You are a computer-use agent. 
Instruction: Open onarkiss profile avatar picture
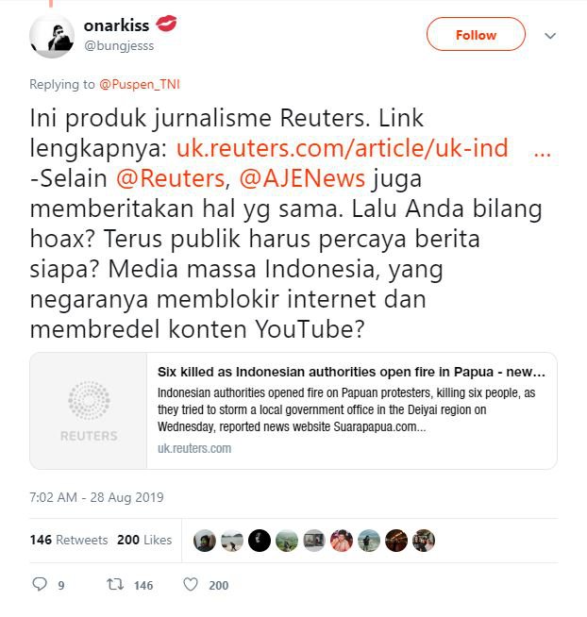(x=52, y=36)
